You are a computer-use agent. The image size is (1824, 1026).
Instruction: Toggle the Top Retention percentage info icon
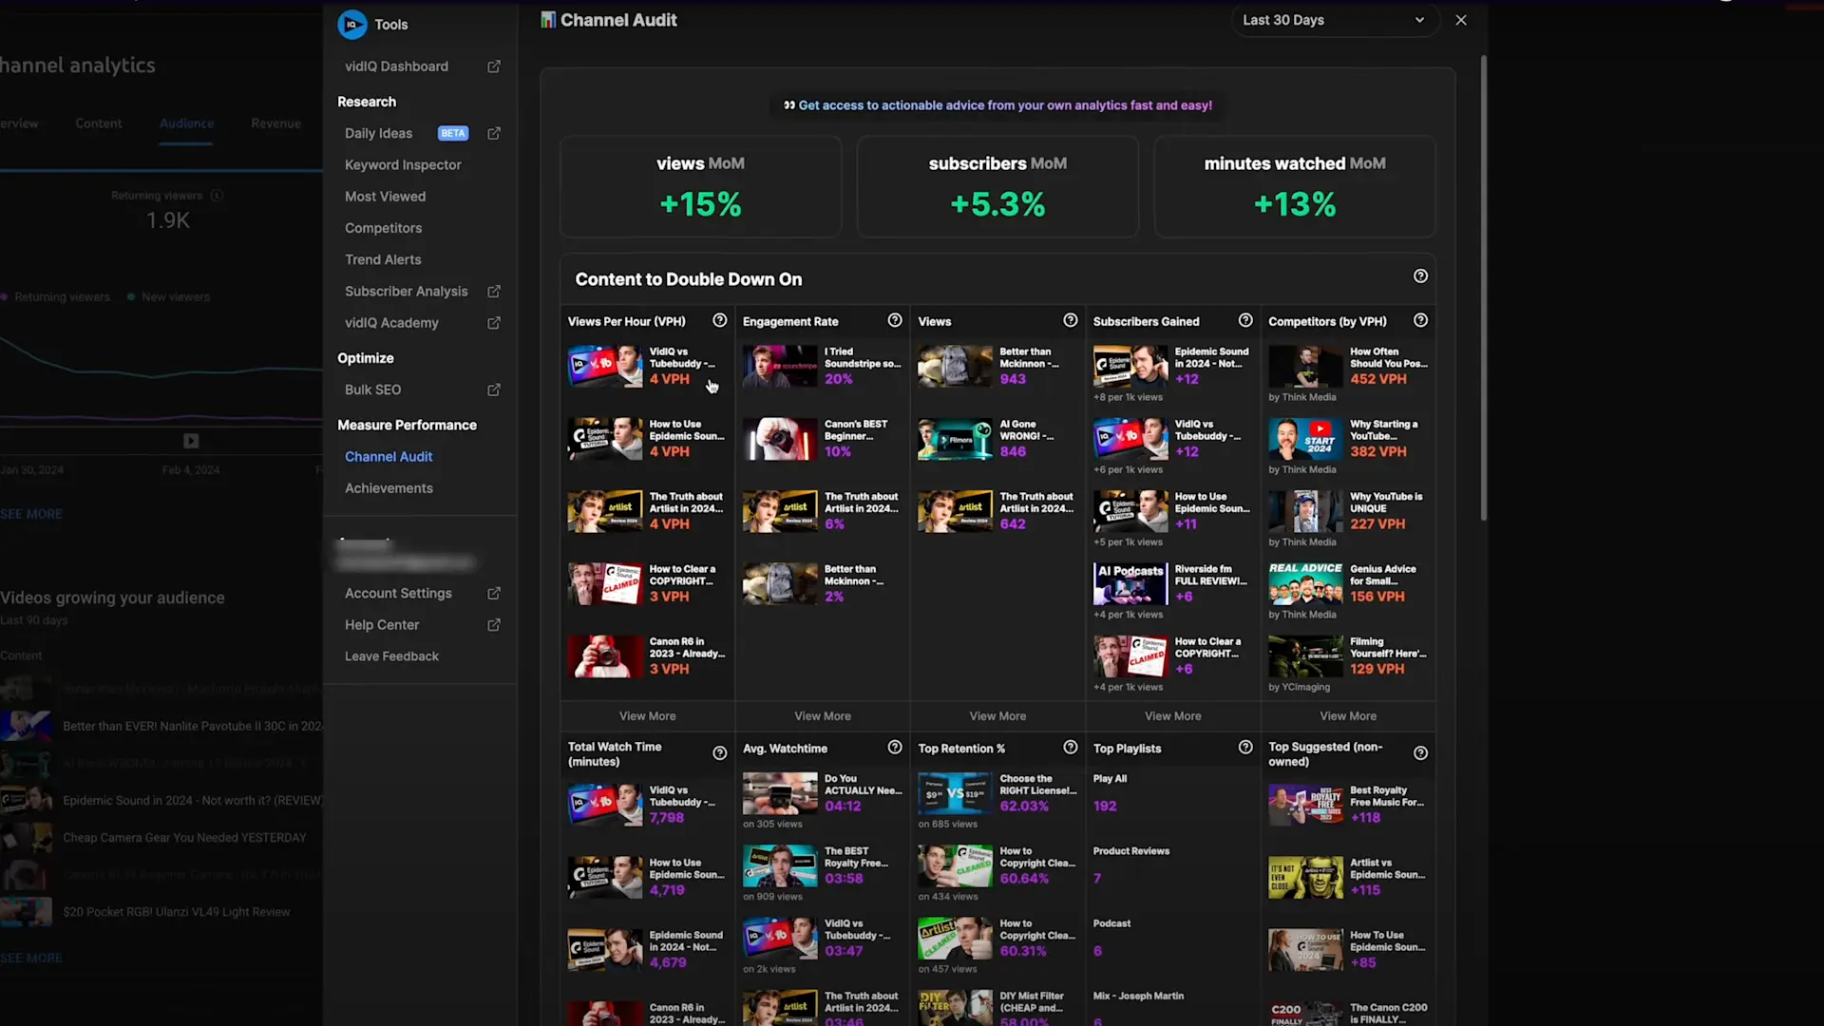[1071, 748]
